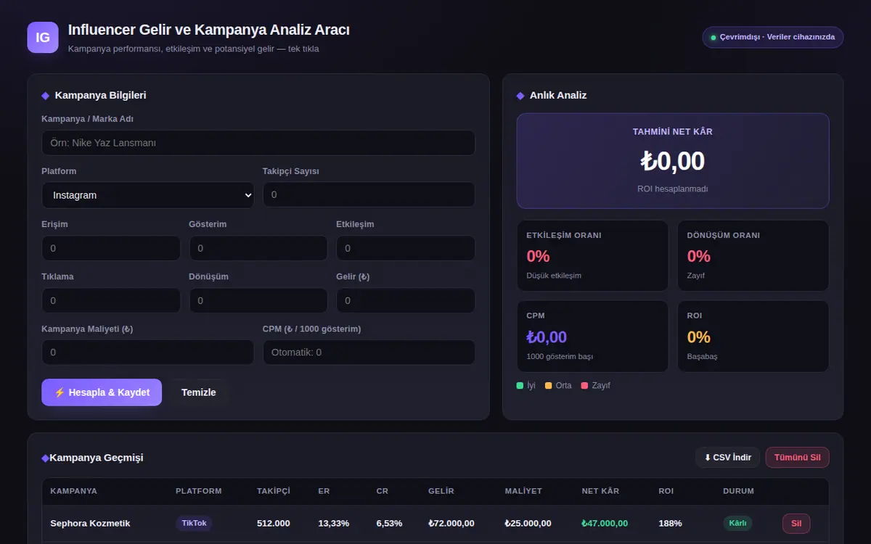Click the IG logo icon
The width and height of the screenshot is (871, 544).
[x=43, y=38]
